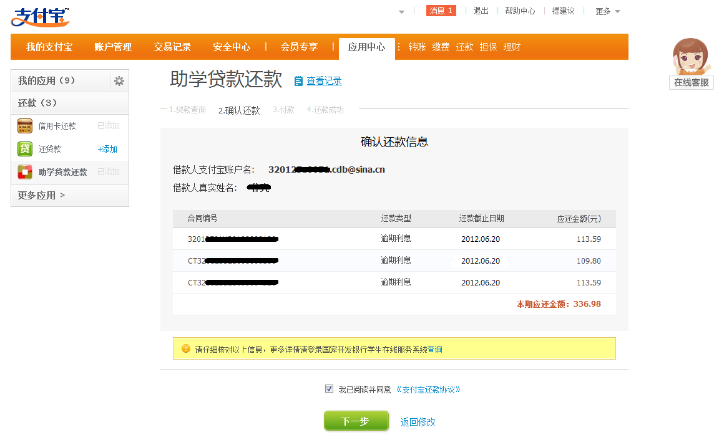The image size is (714, 440).
Task: Expand the 更多 dropdown in header
Action: click(607, 11)
